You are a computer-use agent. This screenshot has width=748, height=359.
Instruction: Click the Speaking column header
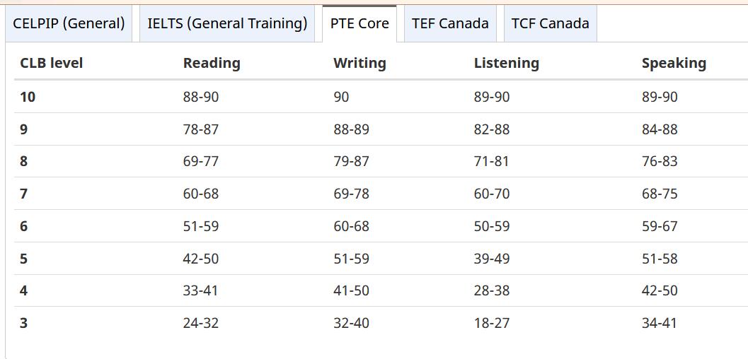674,64
